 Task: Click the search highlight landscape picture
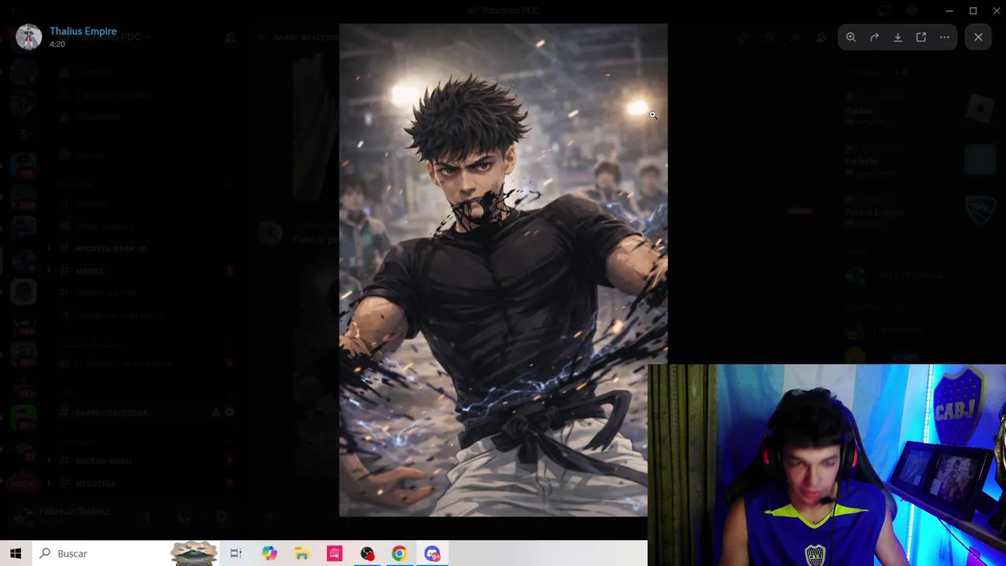194,553
